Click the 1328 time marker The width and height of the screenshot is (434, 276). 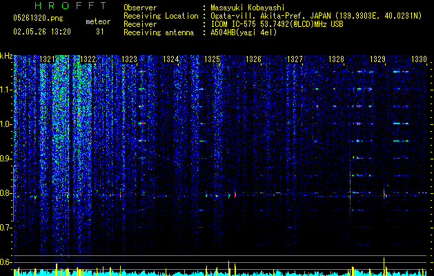coord(336,59)
